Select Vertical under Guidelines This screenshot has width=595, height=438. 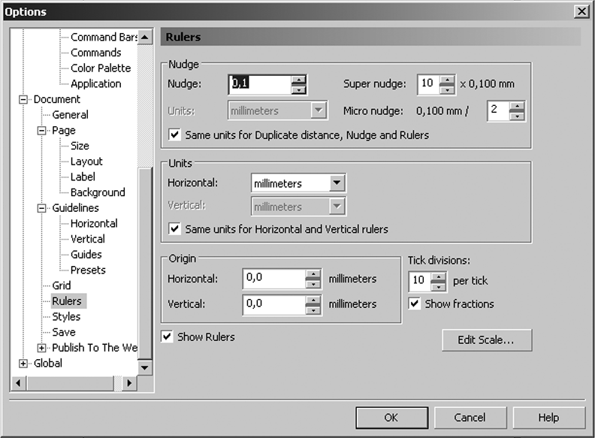coord(88,239)
